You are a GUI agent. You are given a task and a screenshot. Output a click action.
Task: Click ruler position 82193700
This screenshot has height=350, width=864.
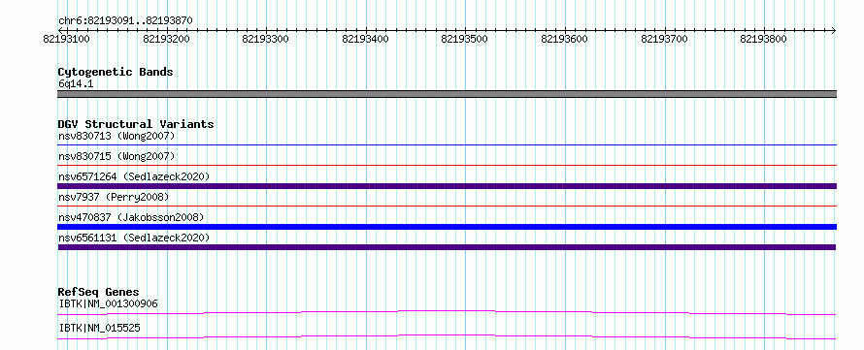[x=665, y=39]
